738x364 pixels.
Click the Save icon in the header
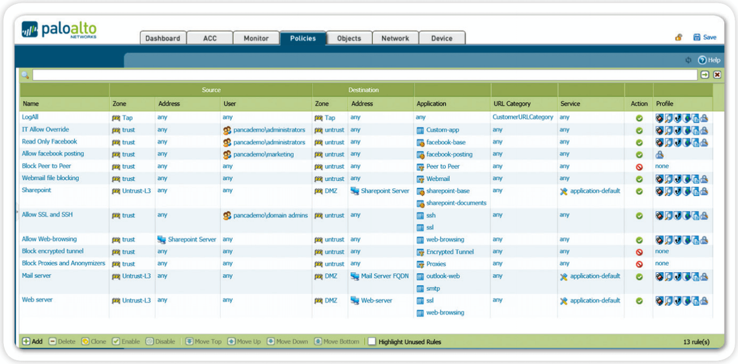697,38
